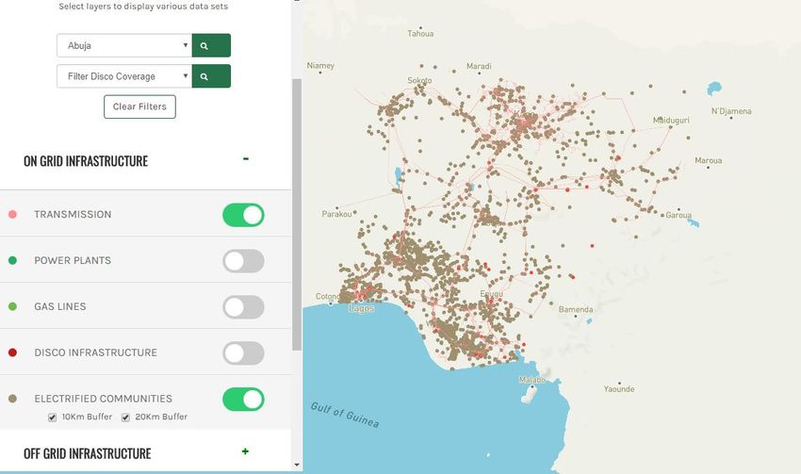Open the Filter Disco Coverage dropdown
The height and width of the screenshot is (474, 801).
124,76
